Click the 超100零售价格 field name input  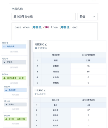(x=44, y=17)
